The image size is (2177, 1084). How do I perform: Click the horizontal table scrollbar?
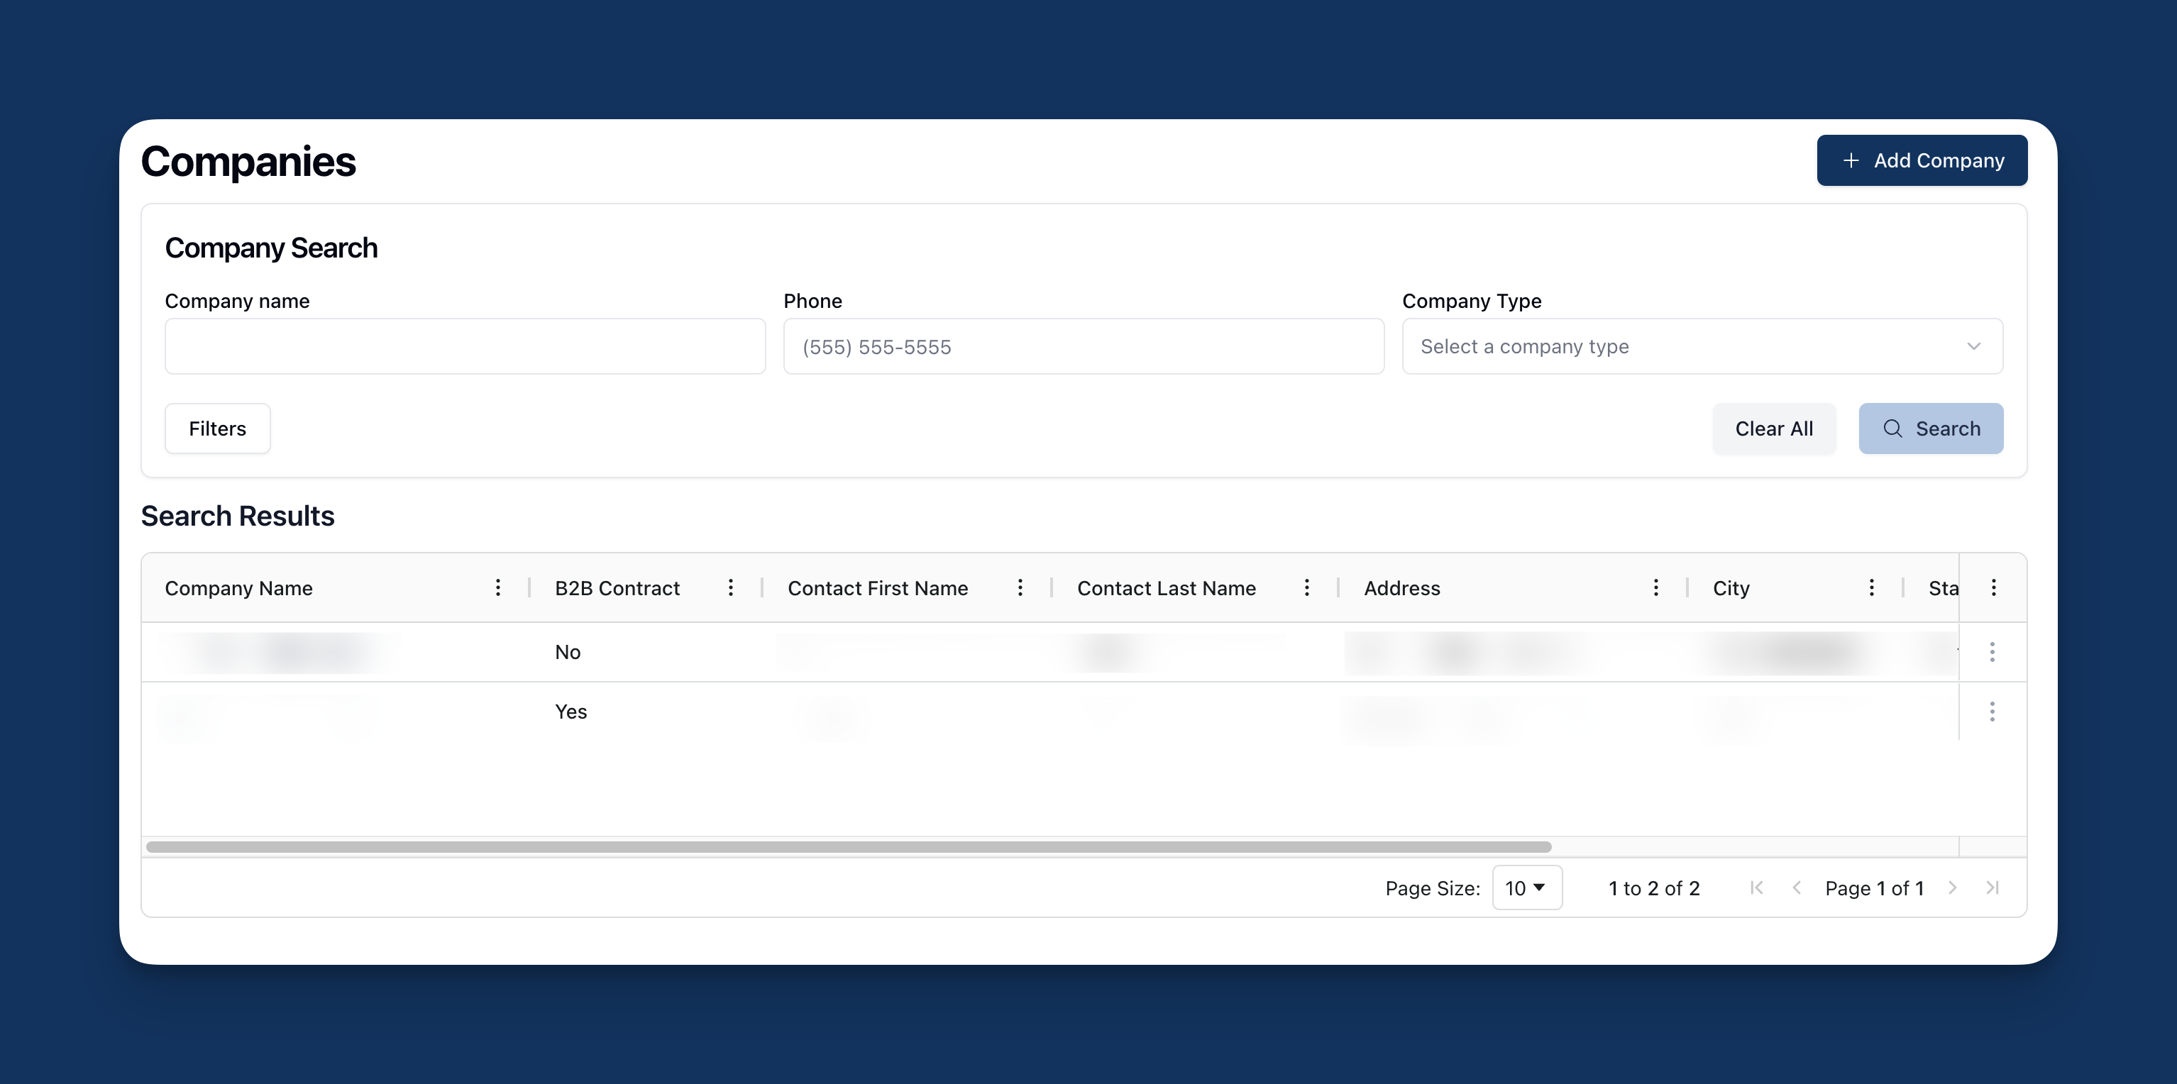848,846
